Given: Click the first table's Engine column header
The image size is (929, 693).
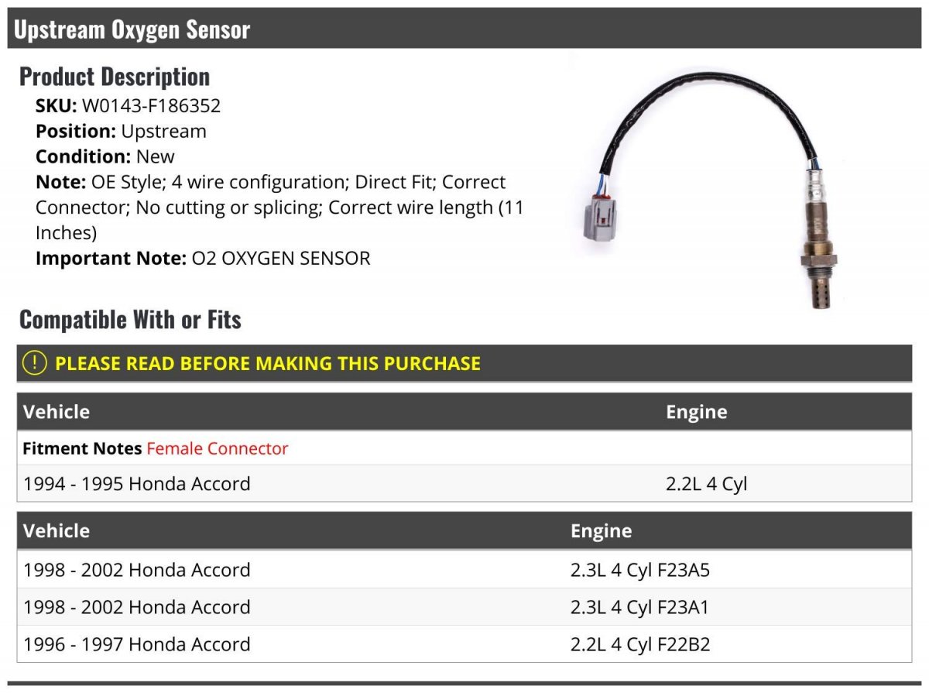Looking at the screenshot, I should [x=696, y=412].
